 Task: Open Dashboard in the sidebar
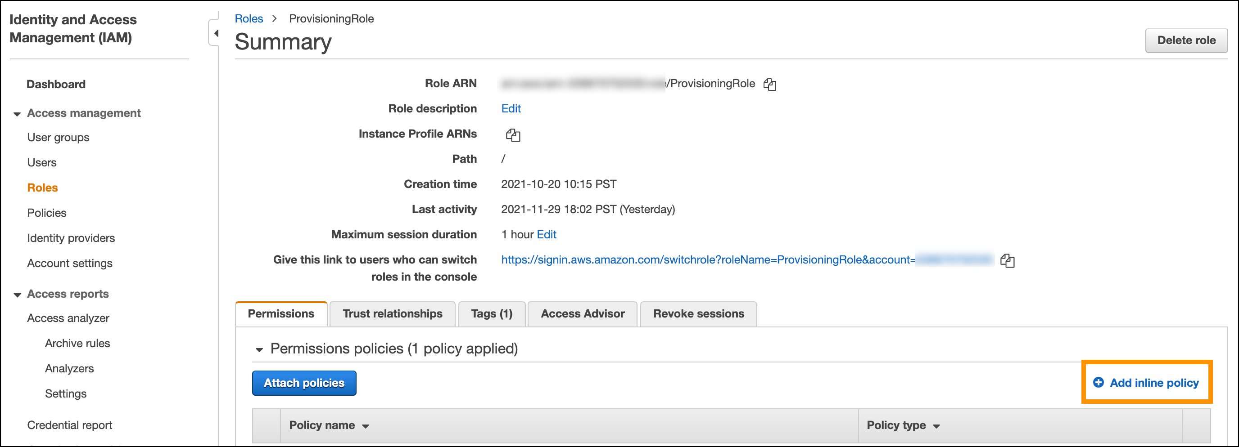[56, 84]
